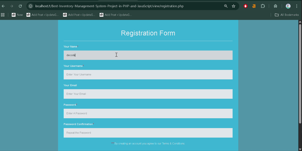Click the page vertical scrollbar thumb
This screenshot has width=302, height=151.
coord(300,73)
